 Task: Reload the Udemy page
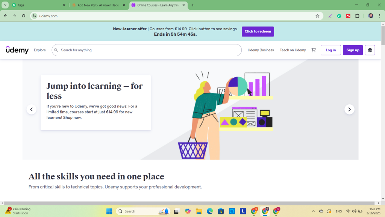24,16
